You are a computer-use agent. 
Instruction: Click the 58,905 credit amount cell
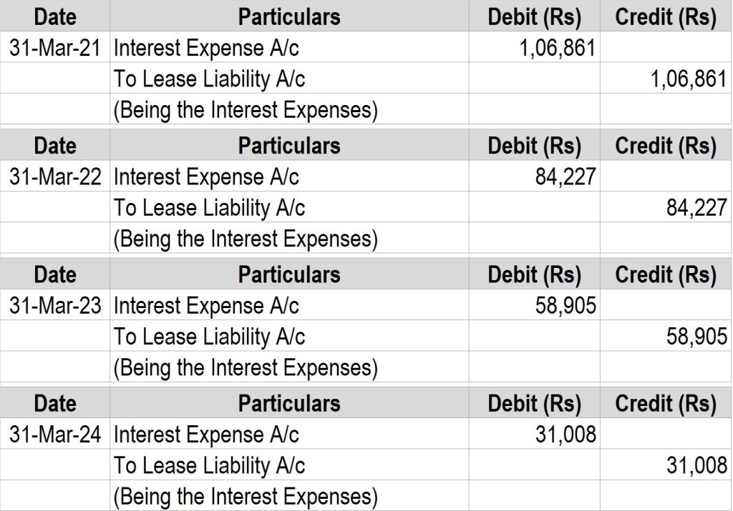point(696,337)
